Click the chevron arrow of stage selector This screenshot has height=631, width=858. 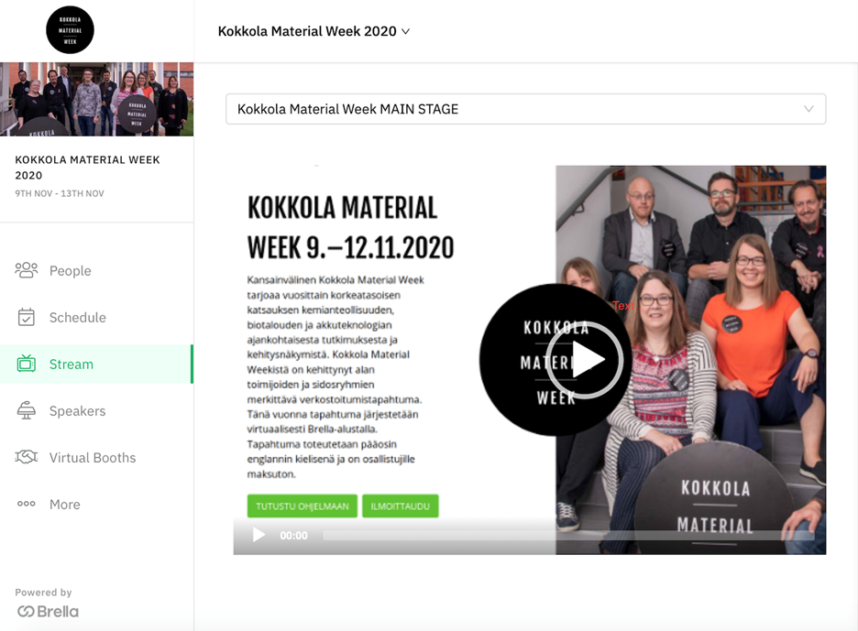[x=808, y=109]
